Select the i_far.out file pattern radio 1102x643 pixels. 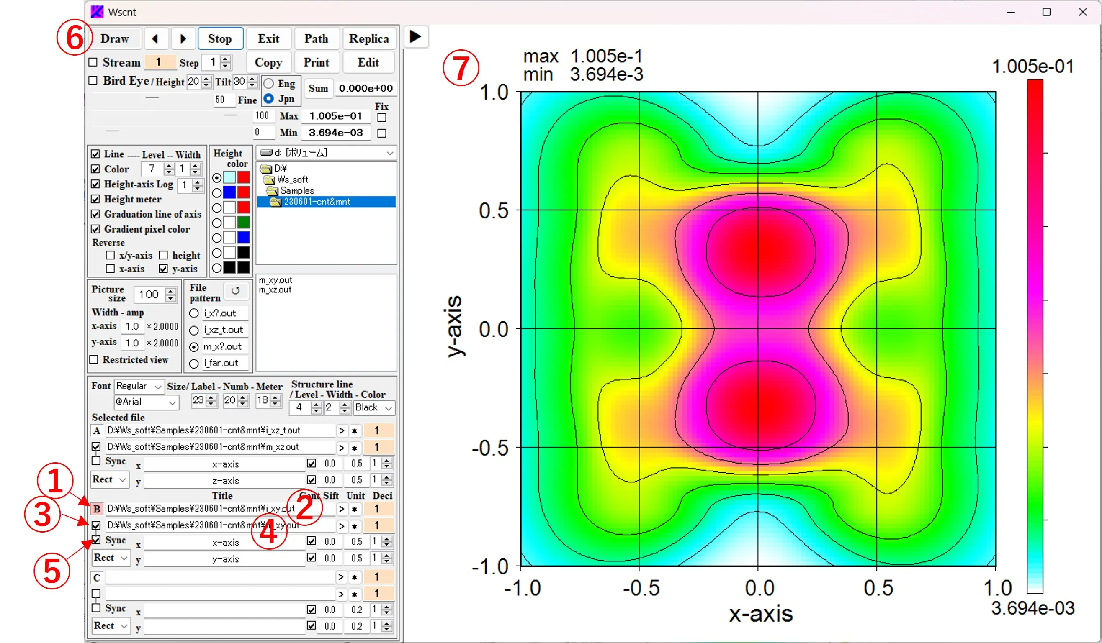194,364
